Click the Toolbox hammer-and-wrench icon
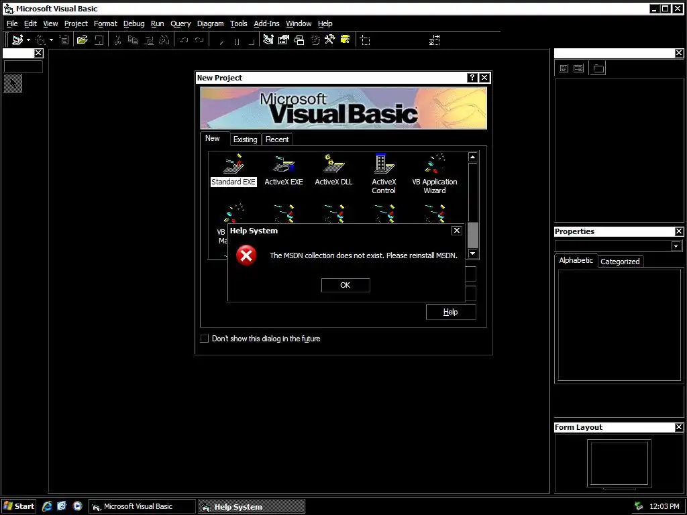687x515 pixels. (x=330, y=40)
